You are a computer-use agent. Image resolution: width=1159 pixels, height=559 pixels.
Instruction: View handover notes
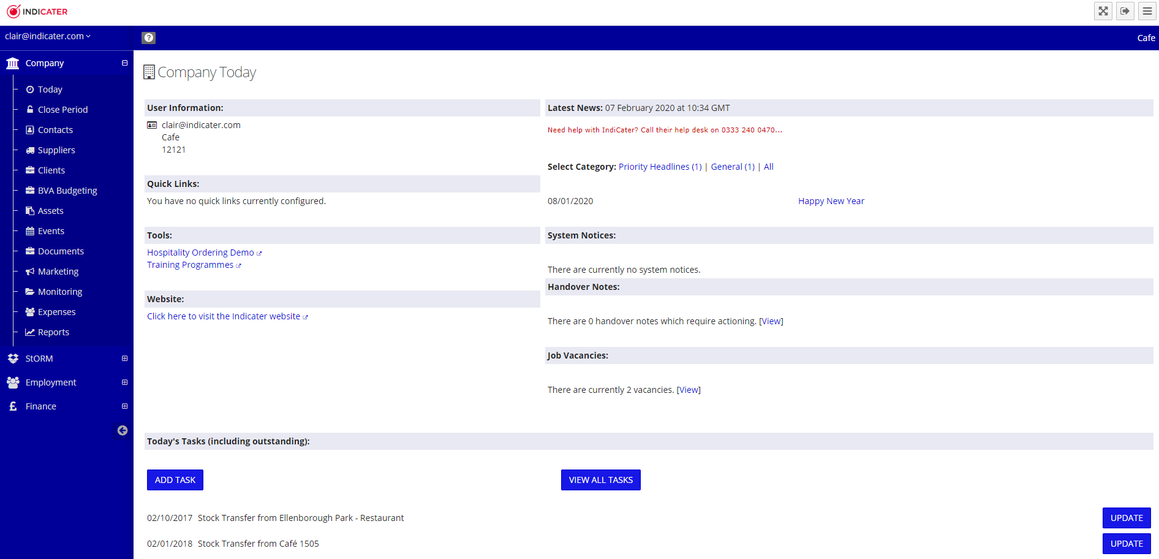(x=771, y=321)
